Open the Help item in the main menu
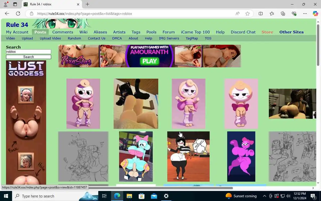This screenshot has height=201, width=321. (x=220, y=32)
